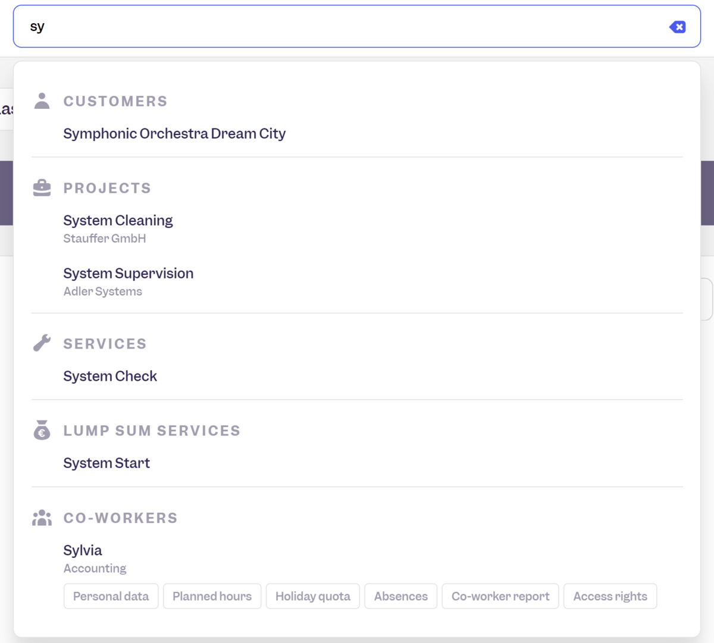
Task: Open the System Cleaning project
Action: [x=118, y=221]
